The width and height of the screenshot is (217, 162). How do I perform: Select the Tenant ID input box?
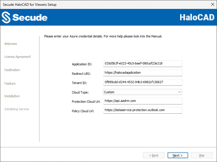tap(143, 82)
